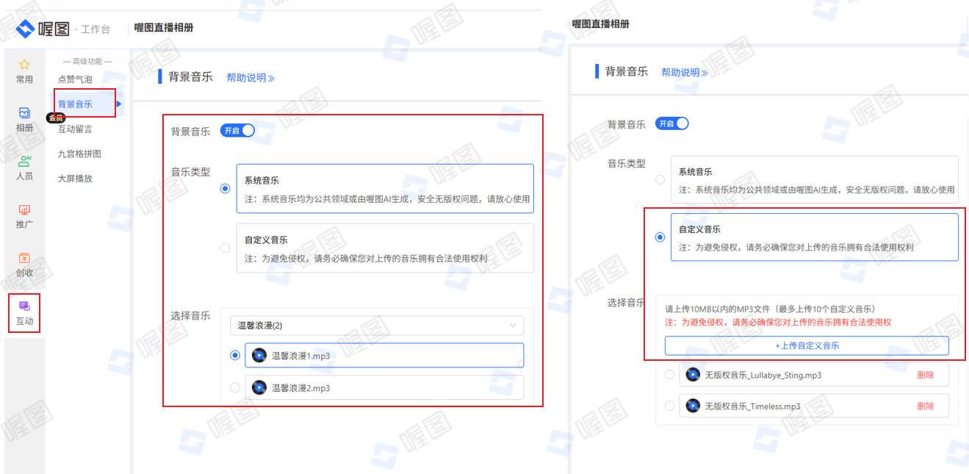The height and width of the screenshot is (474, 969).
Task: Click the 自定义音乐 option card in right panel
Action: (814, 237)
